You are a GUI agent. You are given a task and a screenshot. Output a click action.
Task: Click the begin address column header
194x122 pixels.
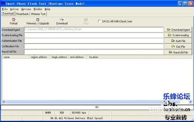[x=59, y=57]
